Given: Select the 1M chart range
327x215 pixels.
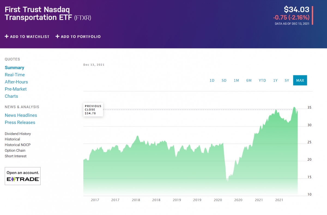Looking at the screenshot, I should point(236,80).
